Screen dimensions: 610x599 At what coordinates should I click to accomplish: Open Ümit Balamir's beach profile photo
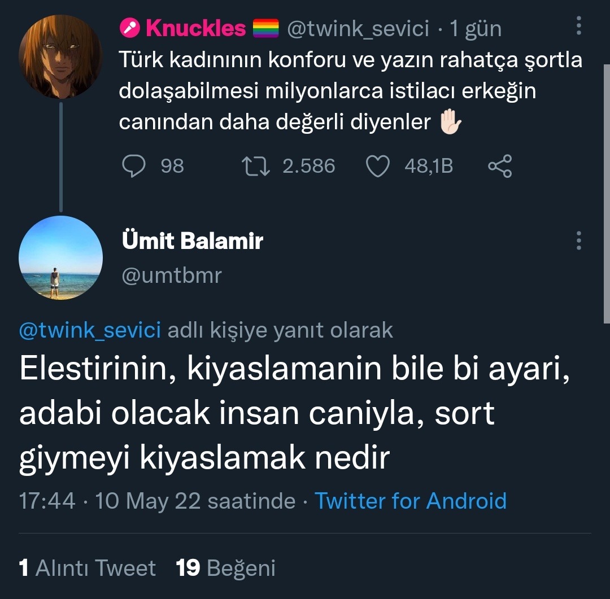[60, 257]
